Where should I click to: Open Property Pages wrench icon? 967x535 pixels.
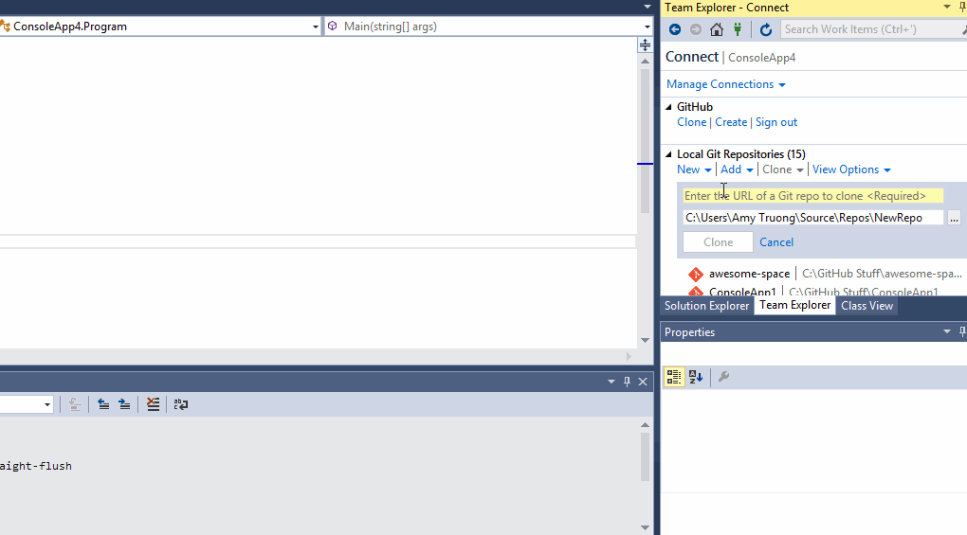[724, 377]
